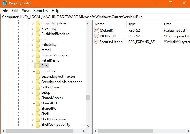Viewport: 190px width, 134px height.
Task: Click the values pane horizontal scroll right arrow
Action: tap(188, 131)
